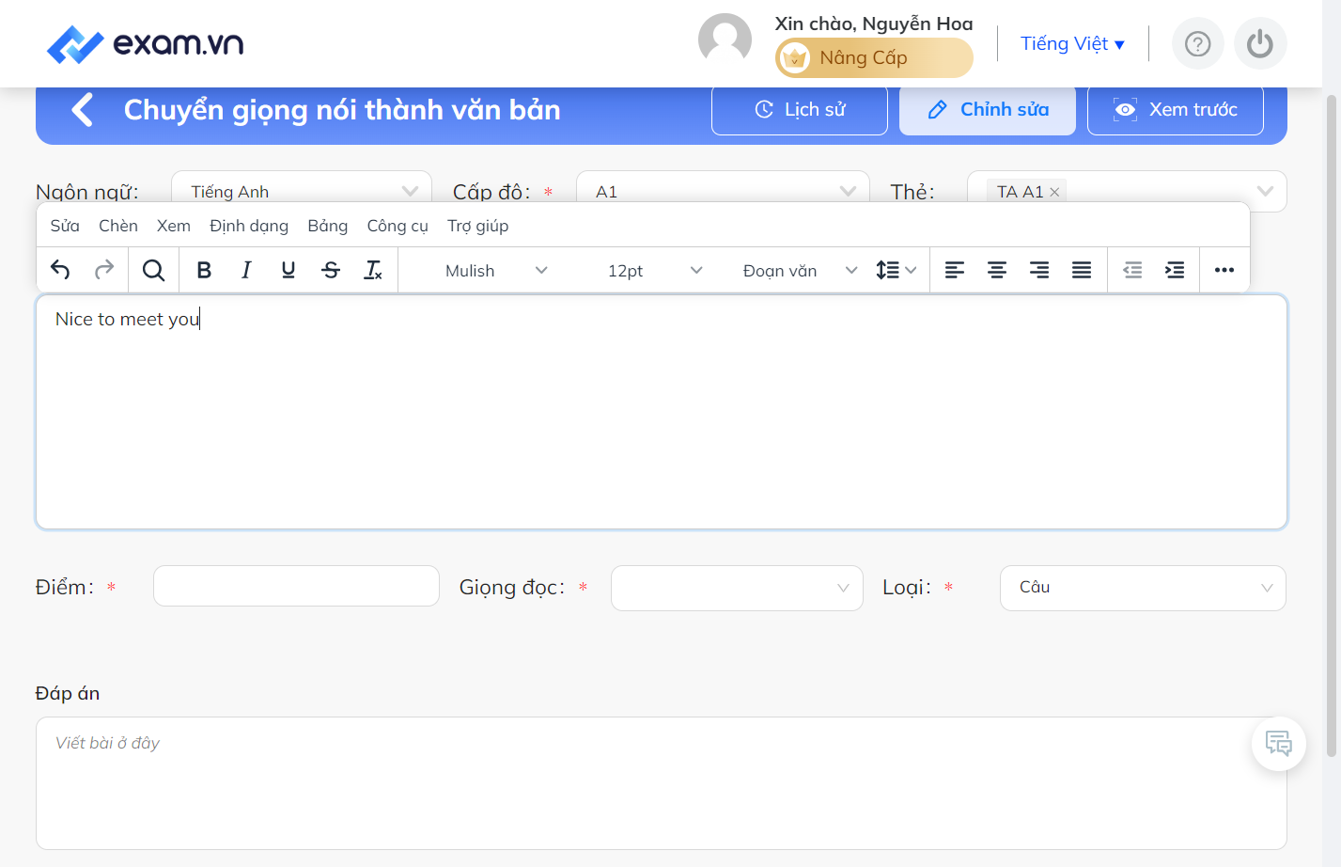Expand the Giọng đọc dropdown
The height and width of the screenshot is (867, 1341).
737,588
